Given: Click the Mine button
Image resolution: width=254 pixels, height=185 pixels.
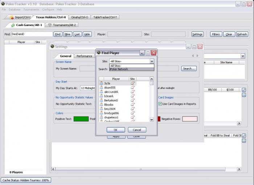Looking at the screenshot, I should point(67,34).
